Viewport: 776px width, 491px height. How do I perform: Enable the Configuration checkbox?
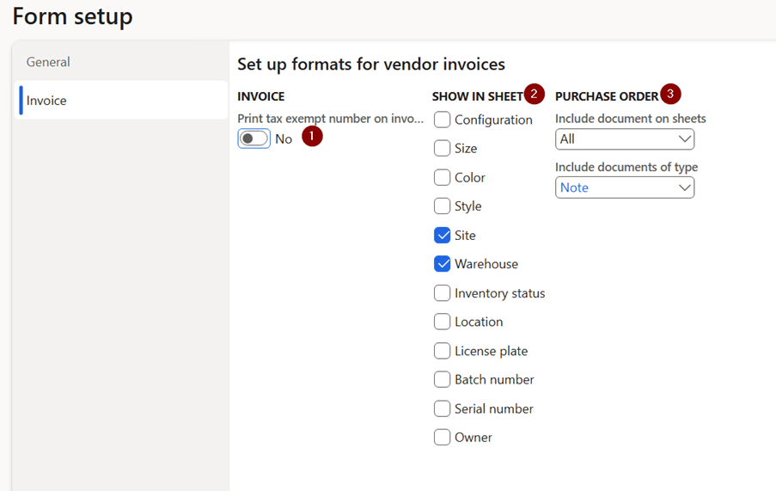(x=442, y=120)
